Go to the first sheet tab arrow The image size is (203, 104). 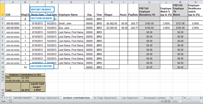click(2, 98)
